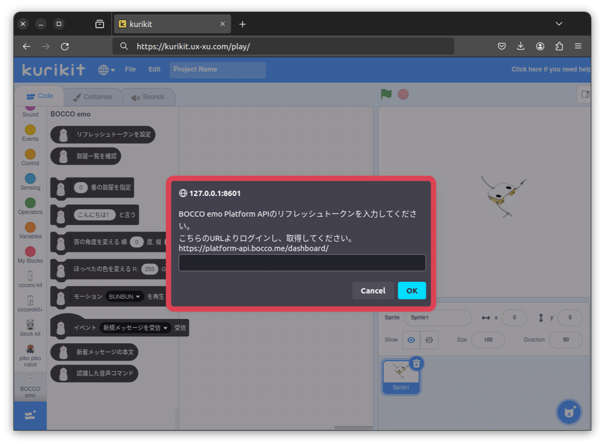Open the list all tabs chevron
Image resolution: width=605 pixels, height=446 pixels.
point(559,24)
